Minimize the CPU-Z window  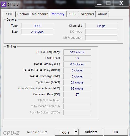click(x=99, y=4)
